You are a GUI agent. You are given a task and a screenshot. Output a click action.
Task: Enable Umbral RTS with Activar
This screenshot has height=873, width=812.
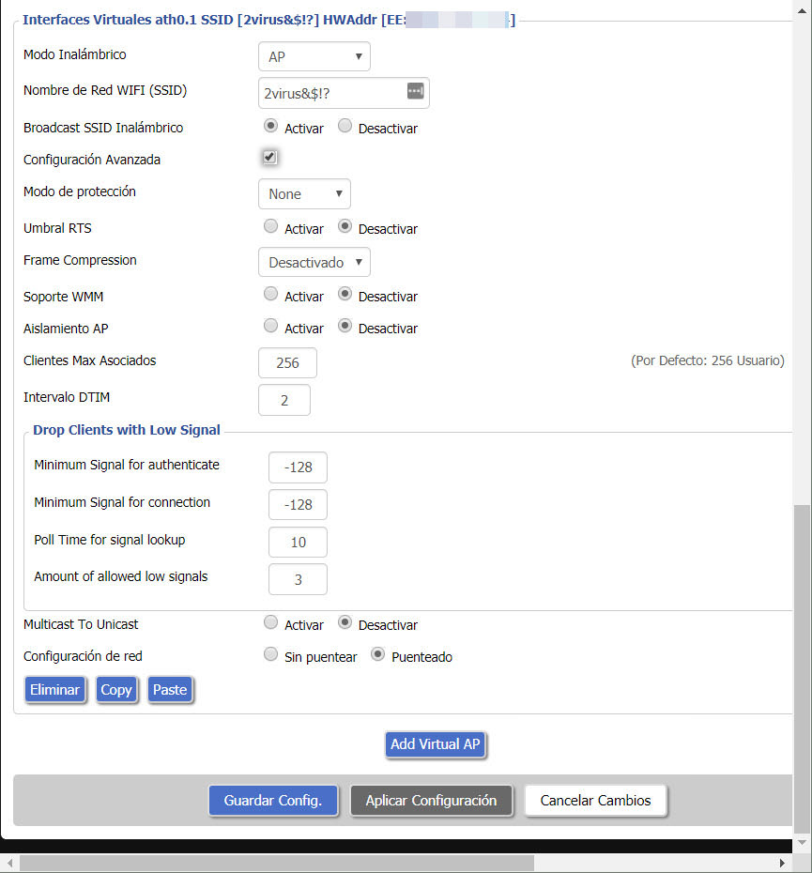(x=271, y=227)
